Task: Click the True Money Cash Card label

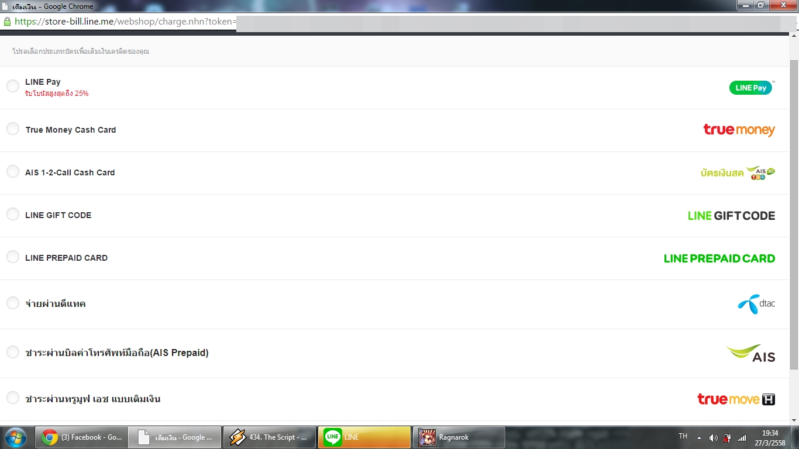Action: click(x=71, y=130)
